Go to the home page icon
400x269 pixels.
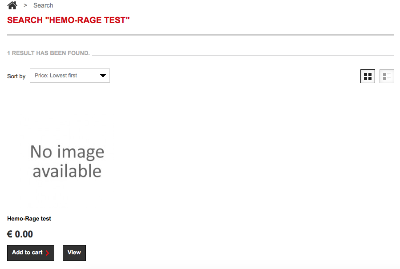coord(12,5)
